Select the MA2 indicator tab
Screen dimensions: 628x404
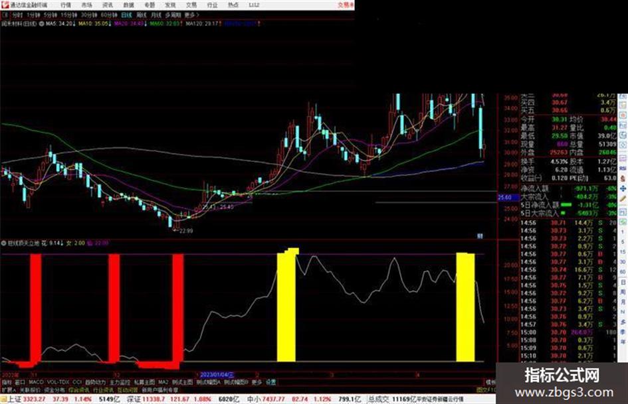point(163,382)
